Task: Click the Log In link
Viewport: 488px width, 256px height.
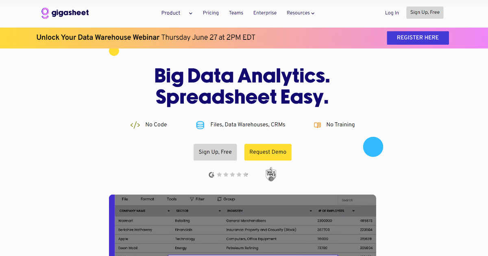Action: (x=392, y=13)
